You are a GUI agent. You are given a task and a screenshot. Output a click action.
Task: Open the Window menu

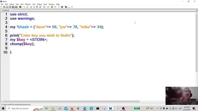tap(52, 4)
